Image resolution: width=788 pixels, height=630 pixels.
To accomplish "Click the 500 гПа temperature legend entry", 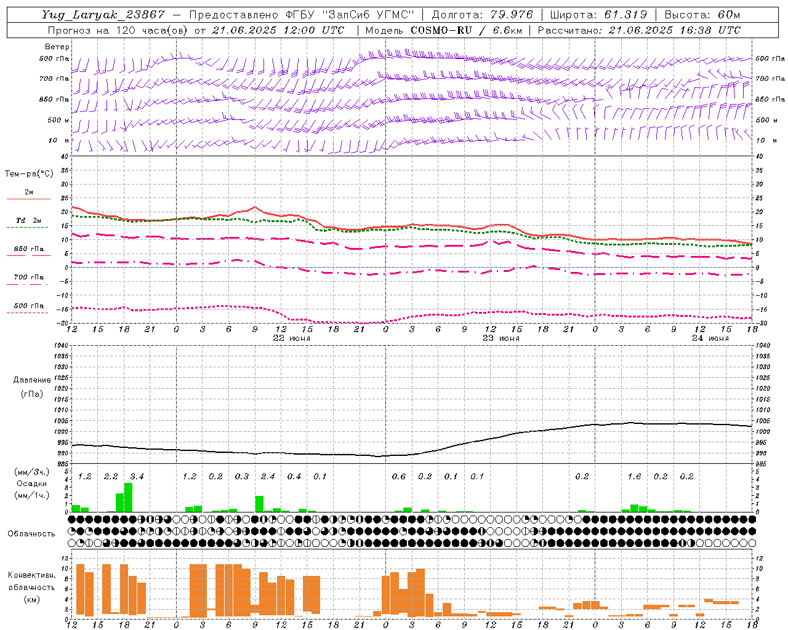I will pos(28,306).
